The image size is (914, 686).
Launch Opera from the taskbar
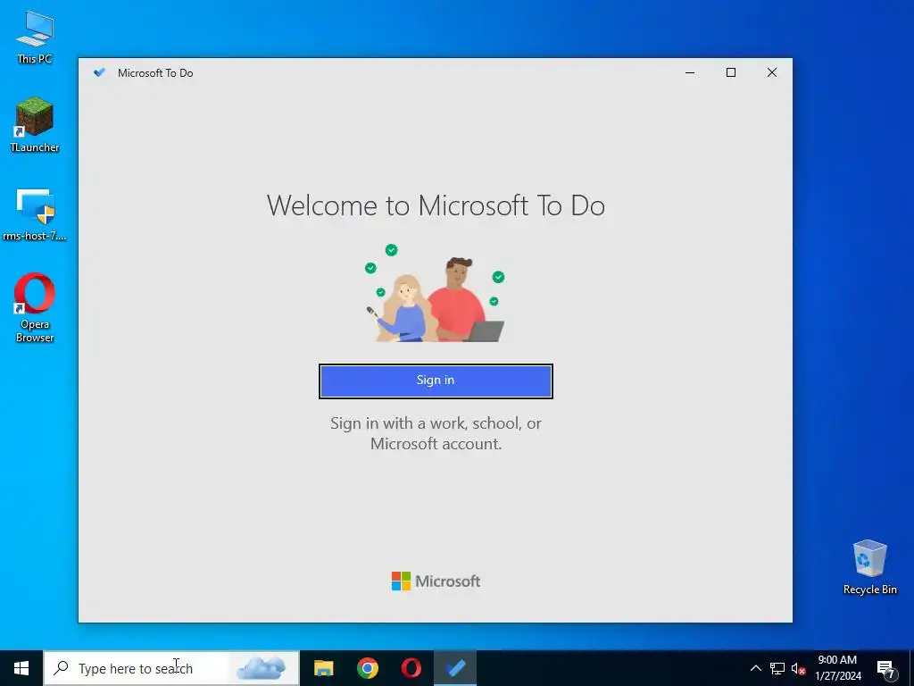411,668
